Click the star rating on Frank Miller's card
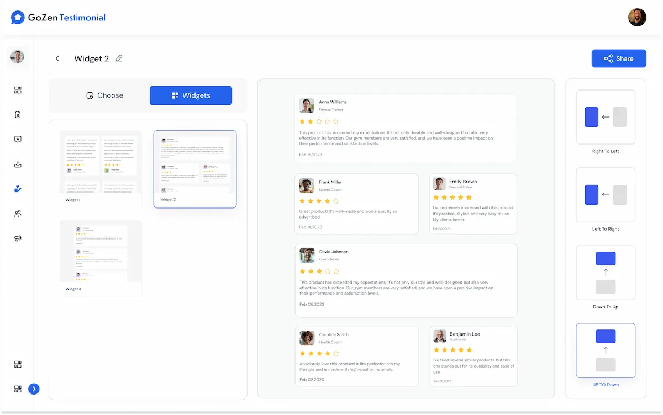 pyautogui.click(x=319, y=201)
